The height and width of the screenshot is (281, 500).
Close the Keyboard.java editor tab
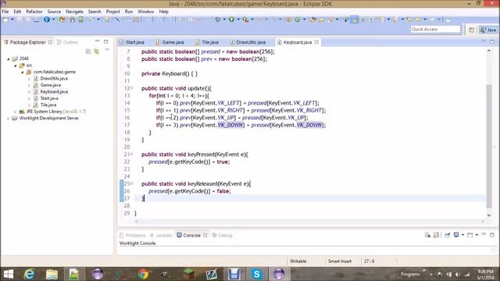tap(316, 42)
